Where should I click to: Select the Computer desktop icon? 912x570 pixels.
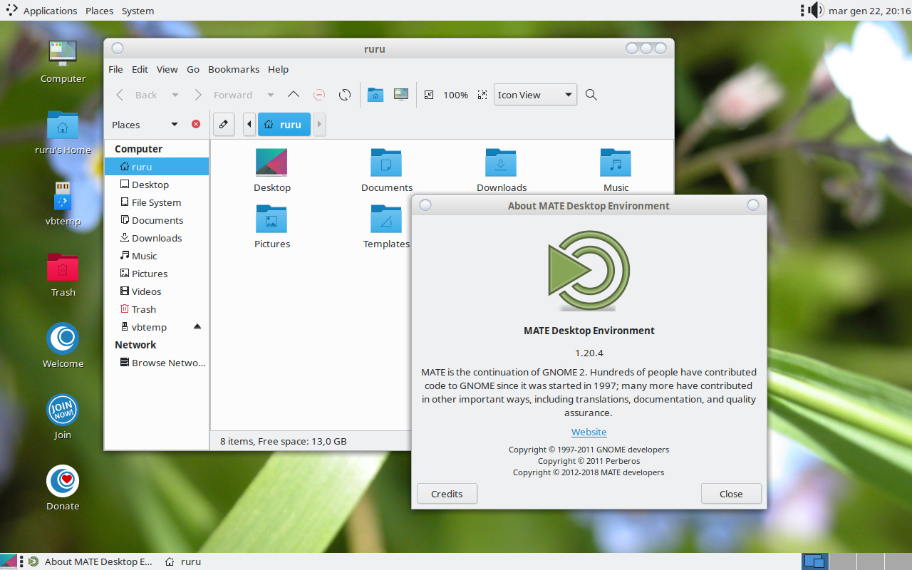[63, 53]
